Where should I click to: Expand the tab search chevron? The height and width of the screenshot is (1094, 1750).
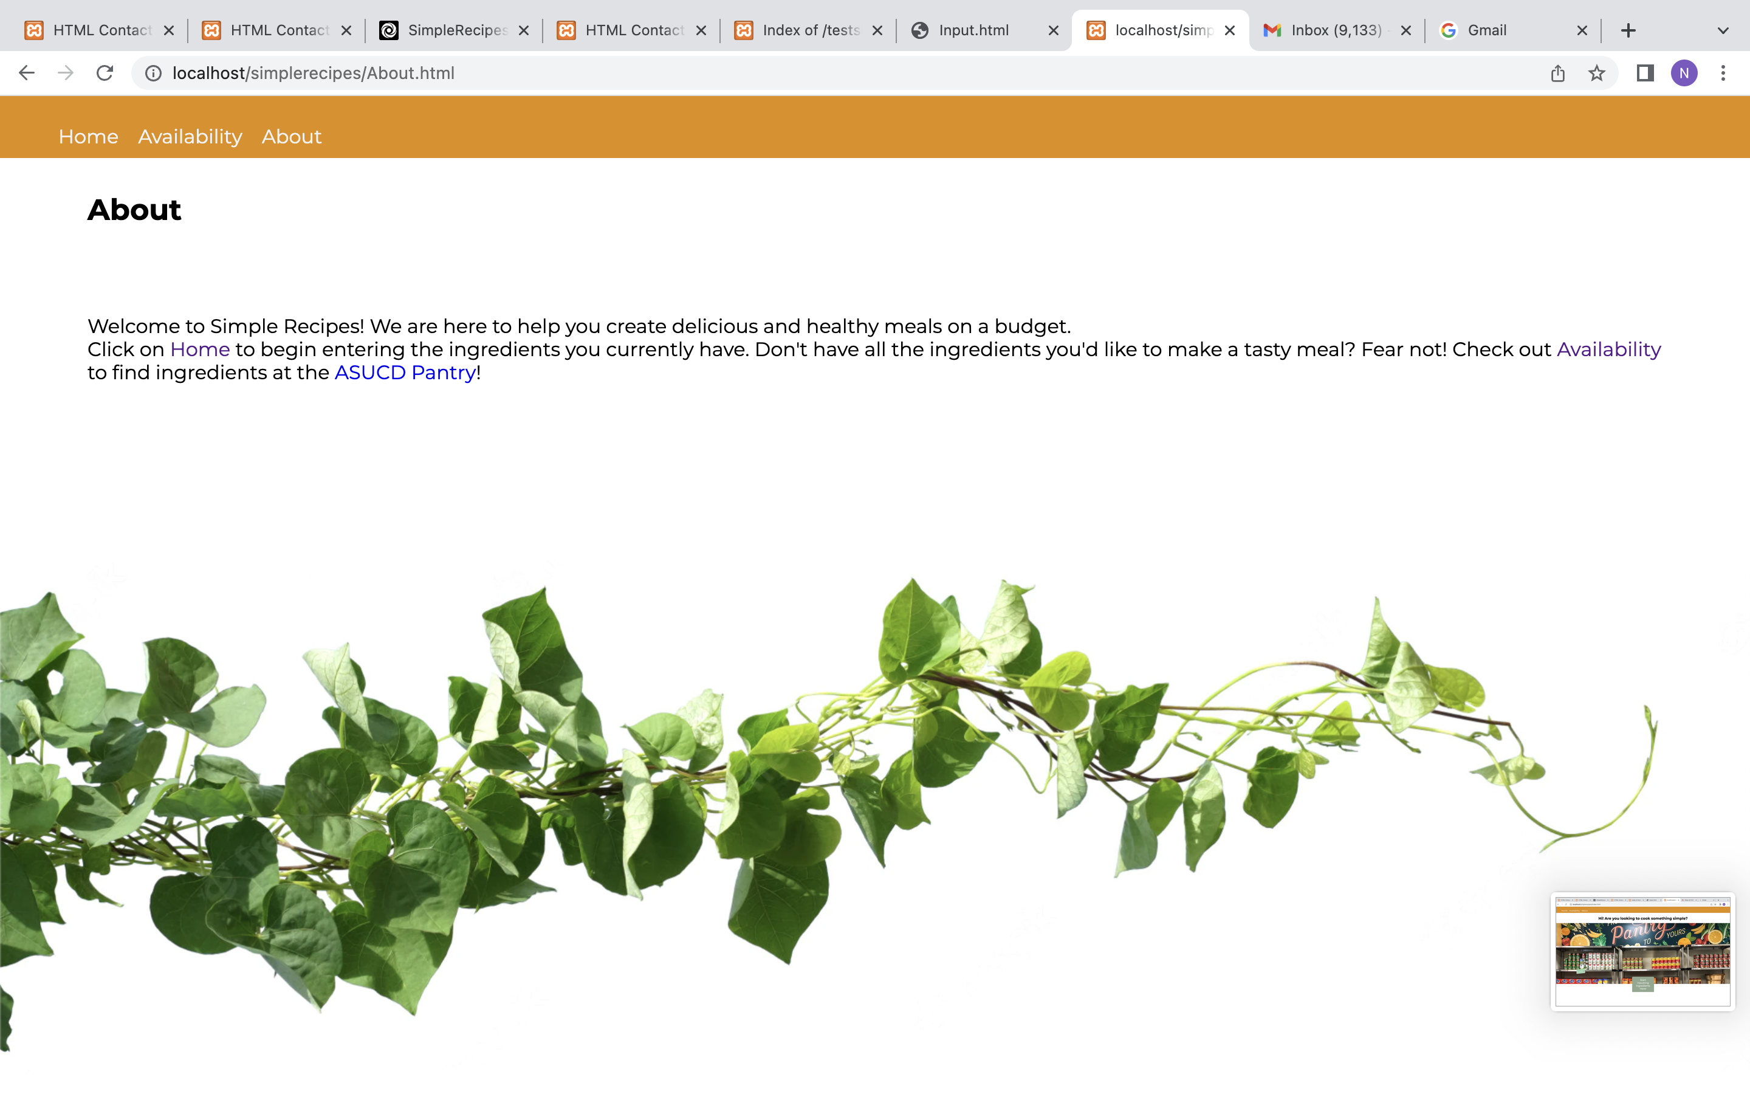click(x=1723, y=30)
